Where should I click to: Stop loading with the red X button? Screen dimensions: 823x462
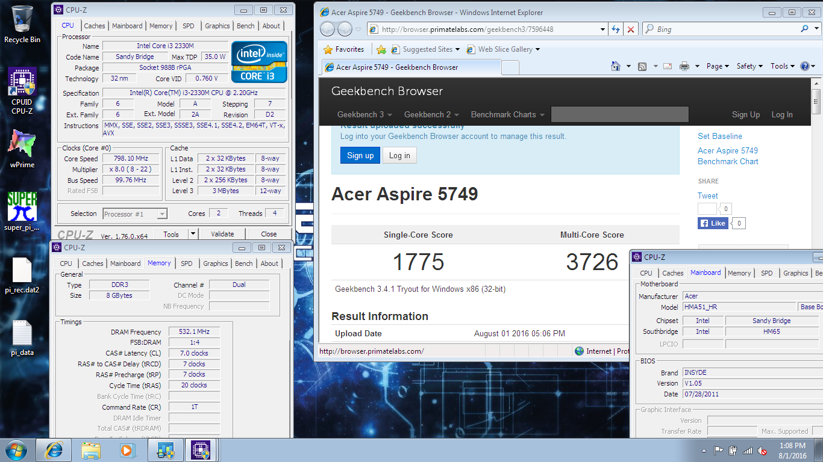[630, 29]
